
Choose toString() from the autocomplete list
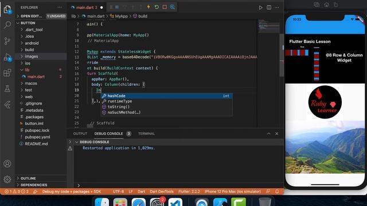[x=166, y=107]
